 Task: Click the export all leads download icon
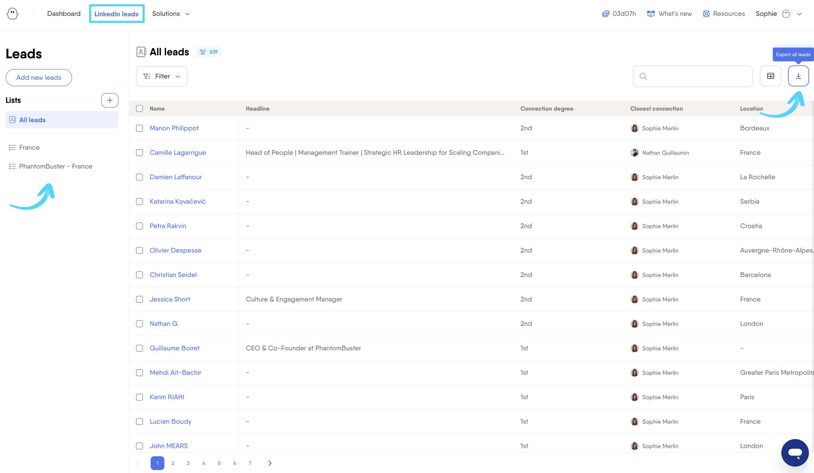(798, 76)
